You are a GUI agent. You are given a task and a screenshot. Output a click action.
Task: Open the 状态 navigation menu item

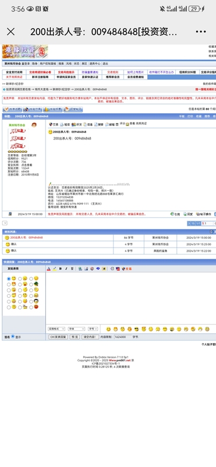pyautogui.click(x=77, y=64)
